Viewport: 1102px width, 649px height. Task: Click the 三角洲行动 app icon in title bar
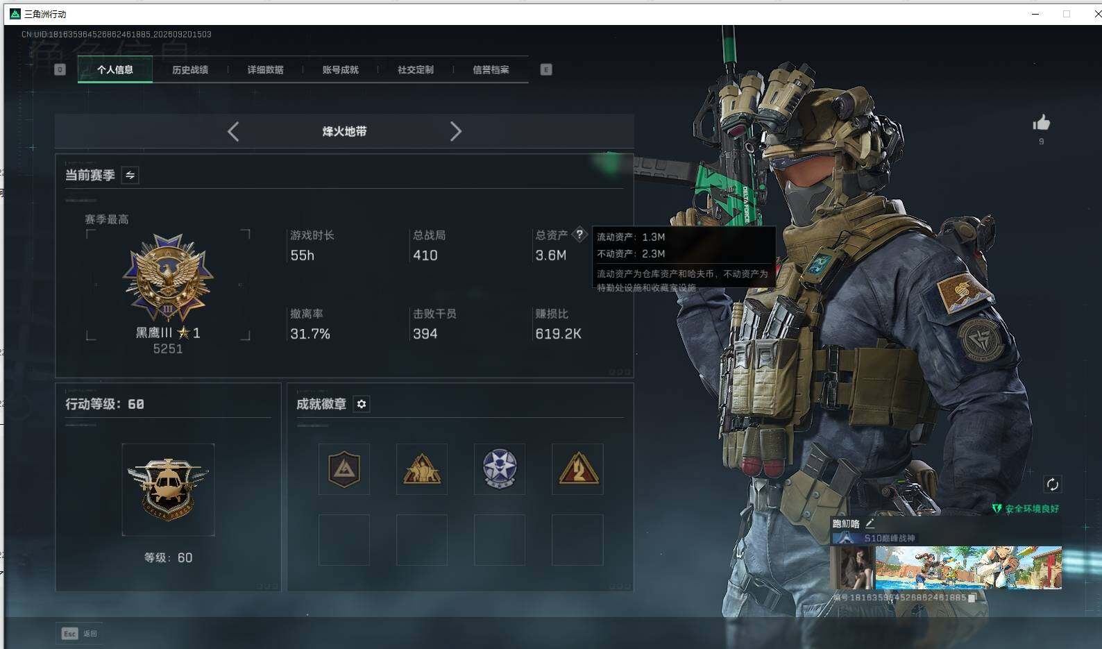(x=15, y=14)
